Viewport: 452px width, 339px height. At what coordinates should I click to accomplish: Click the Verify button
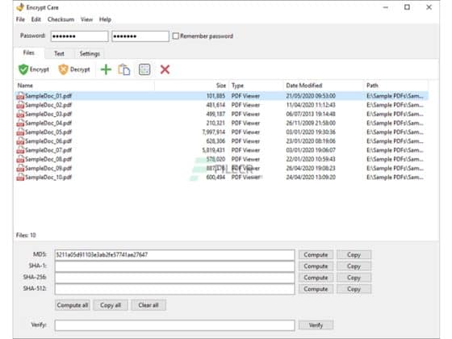tap(316, 325)
